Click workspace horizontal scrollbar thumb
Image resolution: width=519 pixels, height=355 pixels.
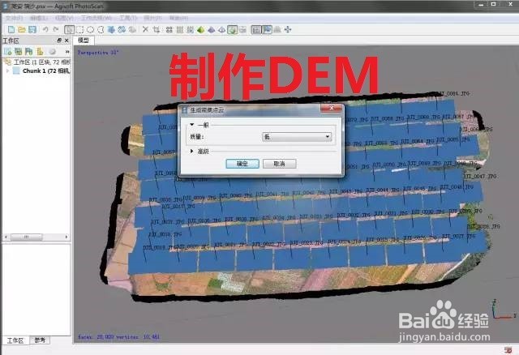coord(27,237)
